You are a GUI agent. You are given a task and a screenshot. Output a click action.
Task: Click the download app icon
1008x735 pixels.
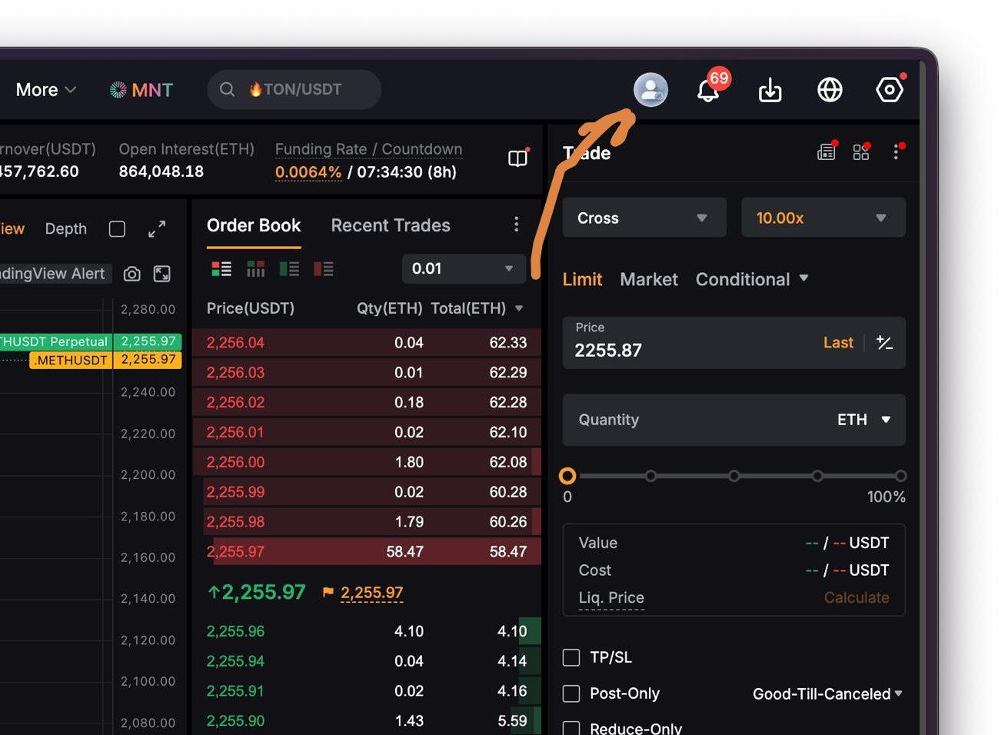point(770,90)
